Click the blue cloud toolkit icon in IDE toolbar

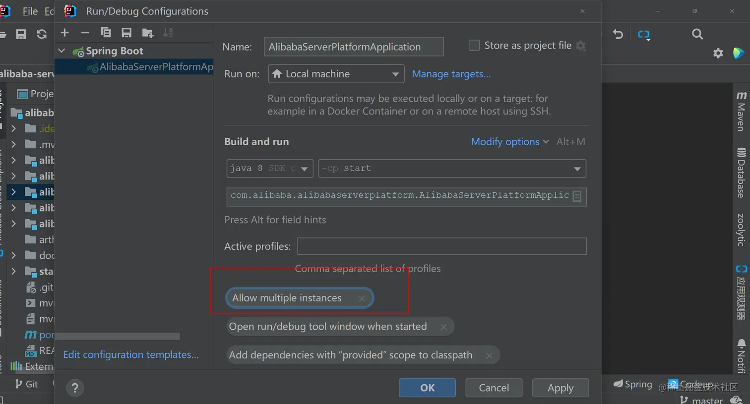[644, 35]
